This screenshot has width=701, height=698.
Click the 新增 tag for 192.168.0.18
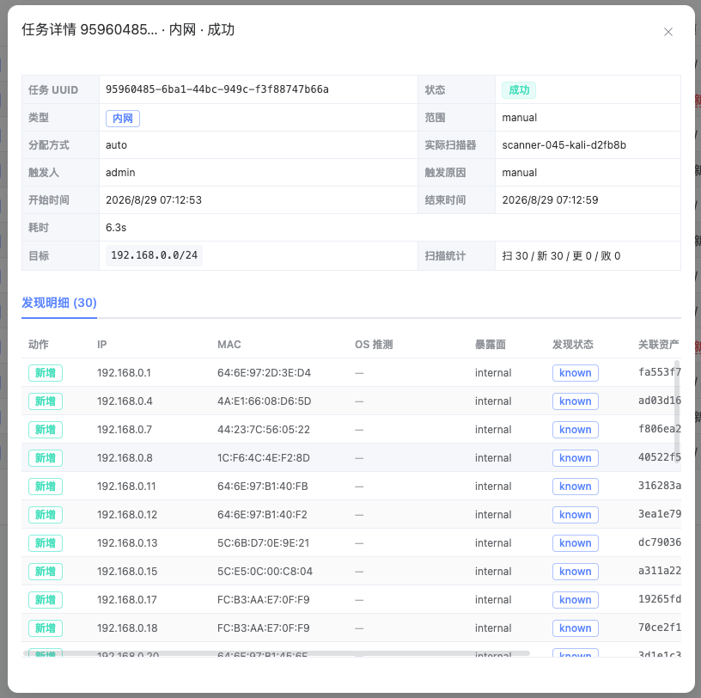pos(46,628)
